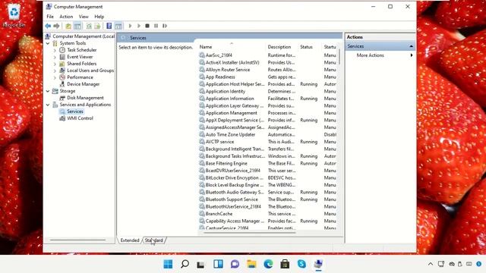Screen dimensions: 486x273
Task: Click the Pause Service toolbar icon
Action: 156,26
